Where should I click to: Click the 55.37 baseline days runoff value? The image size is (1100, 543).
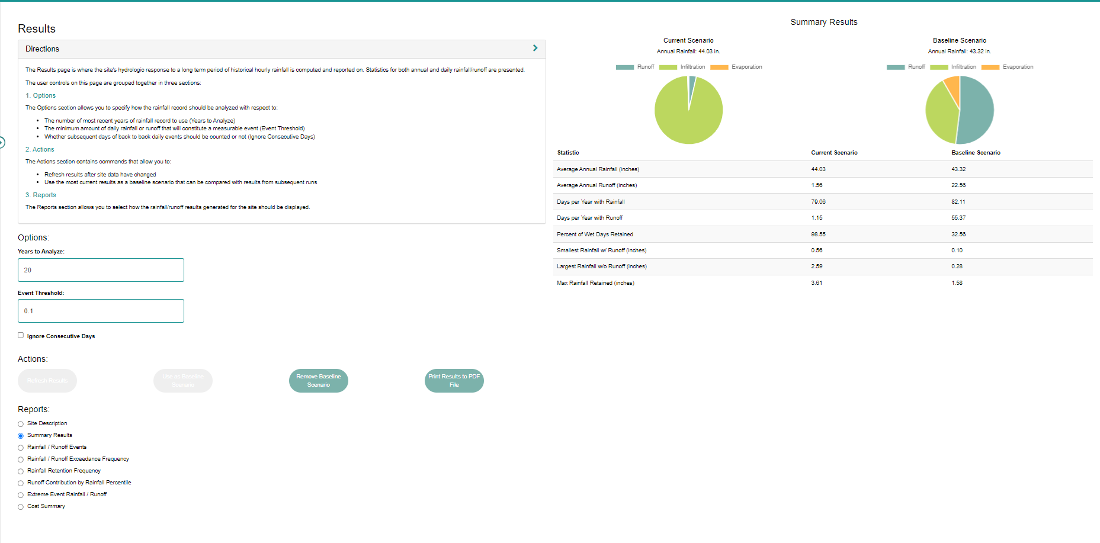pos(958,218)
